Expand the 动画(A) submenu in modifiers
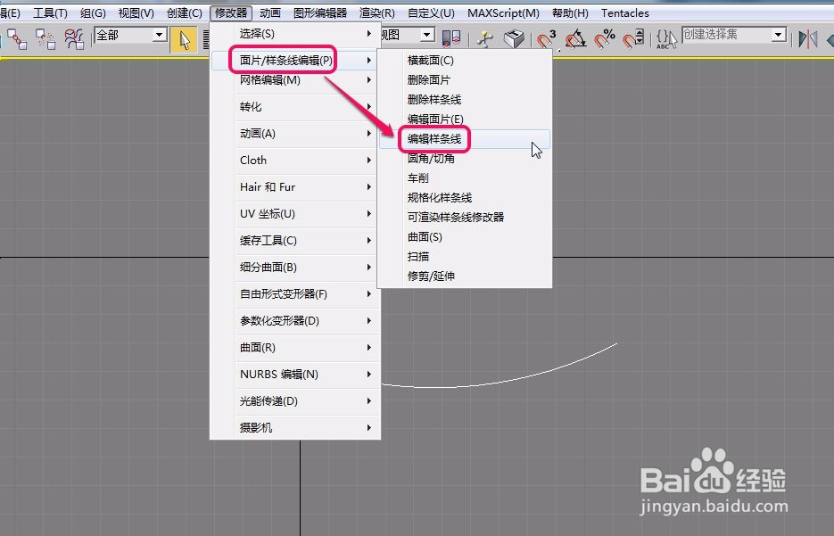834x536 pixels. [x=295, y=134]
